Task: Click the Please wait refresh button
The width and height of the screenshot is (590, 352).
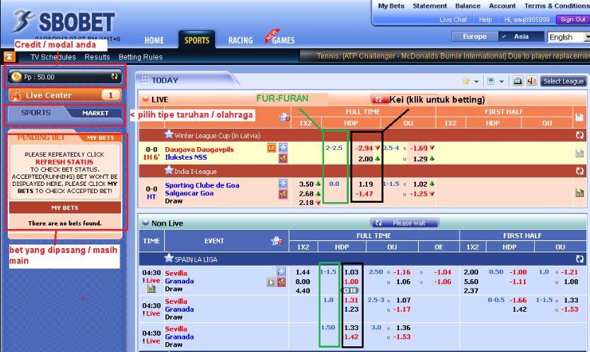Action: click(x=405, y=223)
